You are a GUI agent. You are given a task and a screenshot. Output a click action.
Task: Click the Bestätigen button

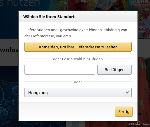(114, 70)
